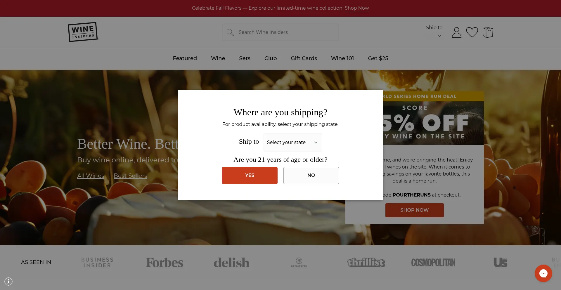561x290 pixels.
Task: Choose NO for the age question
Action: (311, 175)
